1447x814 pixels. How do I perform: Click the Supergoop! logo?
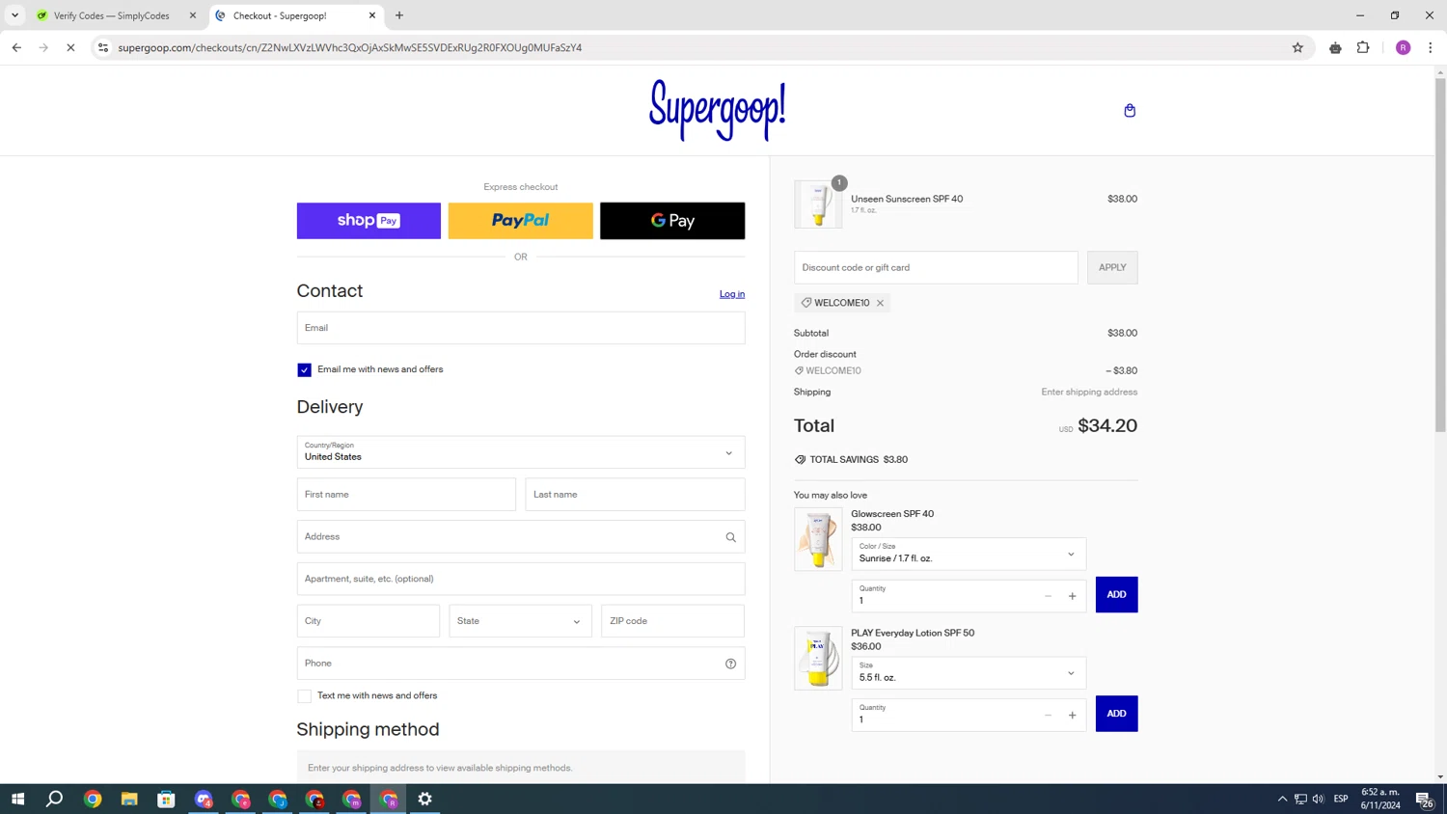click(x=717, y=110)
